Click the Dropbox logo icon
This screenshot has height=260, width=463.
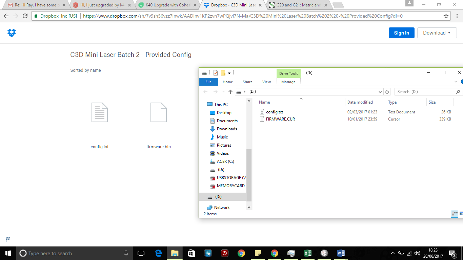pos(12,33)
